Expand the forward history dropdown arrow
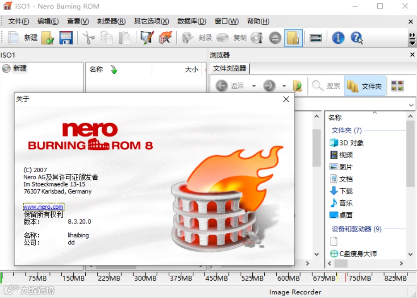This screenshot has width=417, height=298. pyautogui.click(x=284, y=86)
